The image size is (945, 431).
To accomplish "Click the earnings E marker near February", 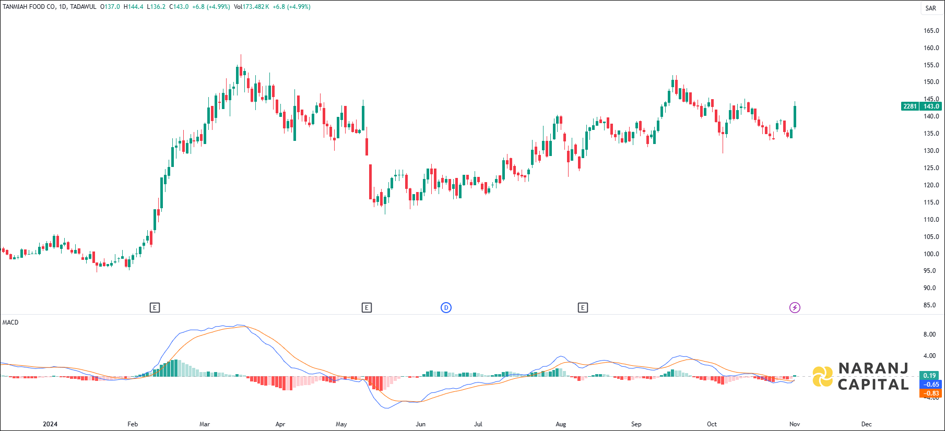I will click(155, 307).
